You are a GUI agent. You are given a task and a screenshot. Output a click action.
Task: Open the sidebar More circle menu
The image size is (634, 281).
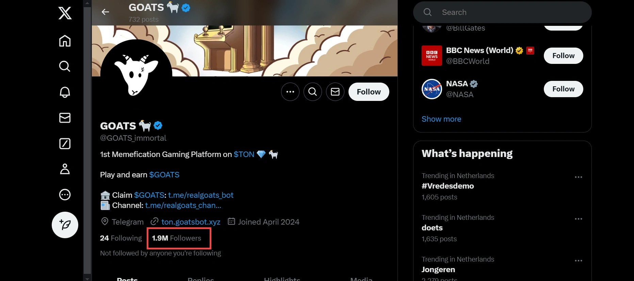(65, 195)
